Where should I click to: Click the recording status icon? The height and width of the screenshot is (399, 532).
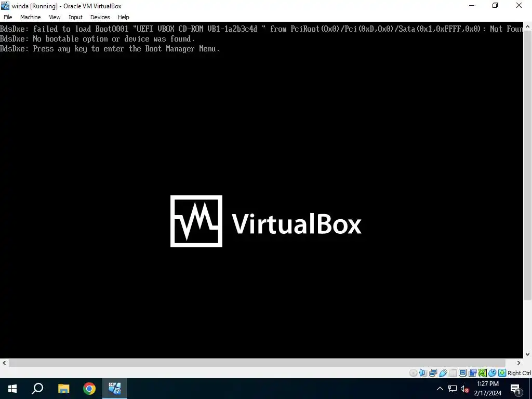tap(472, 373)
